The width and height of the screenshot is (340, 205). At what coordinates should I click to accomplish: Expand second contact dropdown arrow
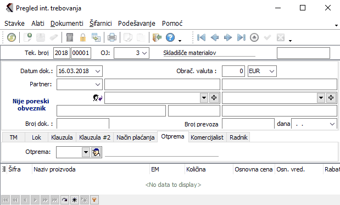click(321, 98)
